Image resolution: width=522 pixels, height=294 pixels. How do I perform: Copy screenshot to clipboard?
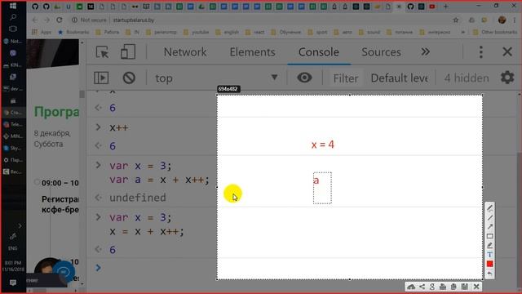tap(453, 287)
